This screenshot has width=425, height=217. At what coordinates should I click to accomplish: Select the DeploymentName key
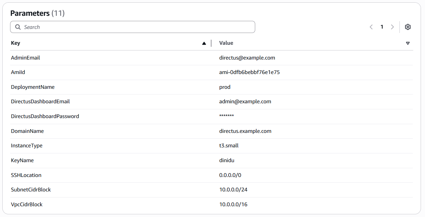point(33,87)
